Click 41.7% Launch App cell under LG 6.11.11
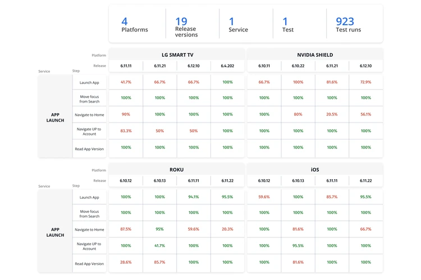The height and width of the screenshot is (280, 421). (x=126, y=82)
